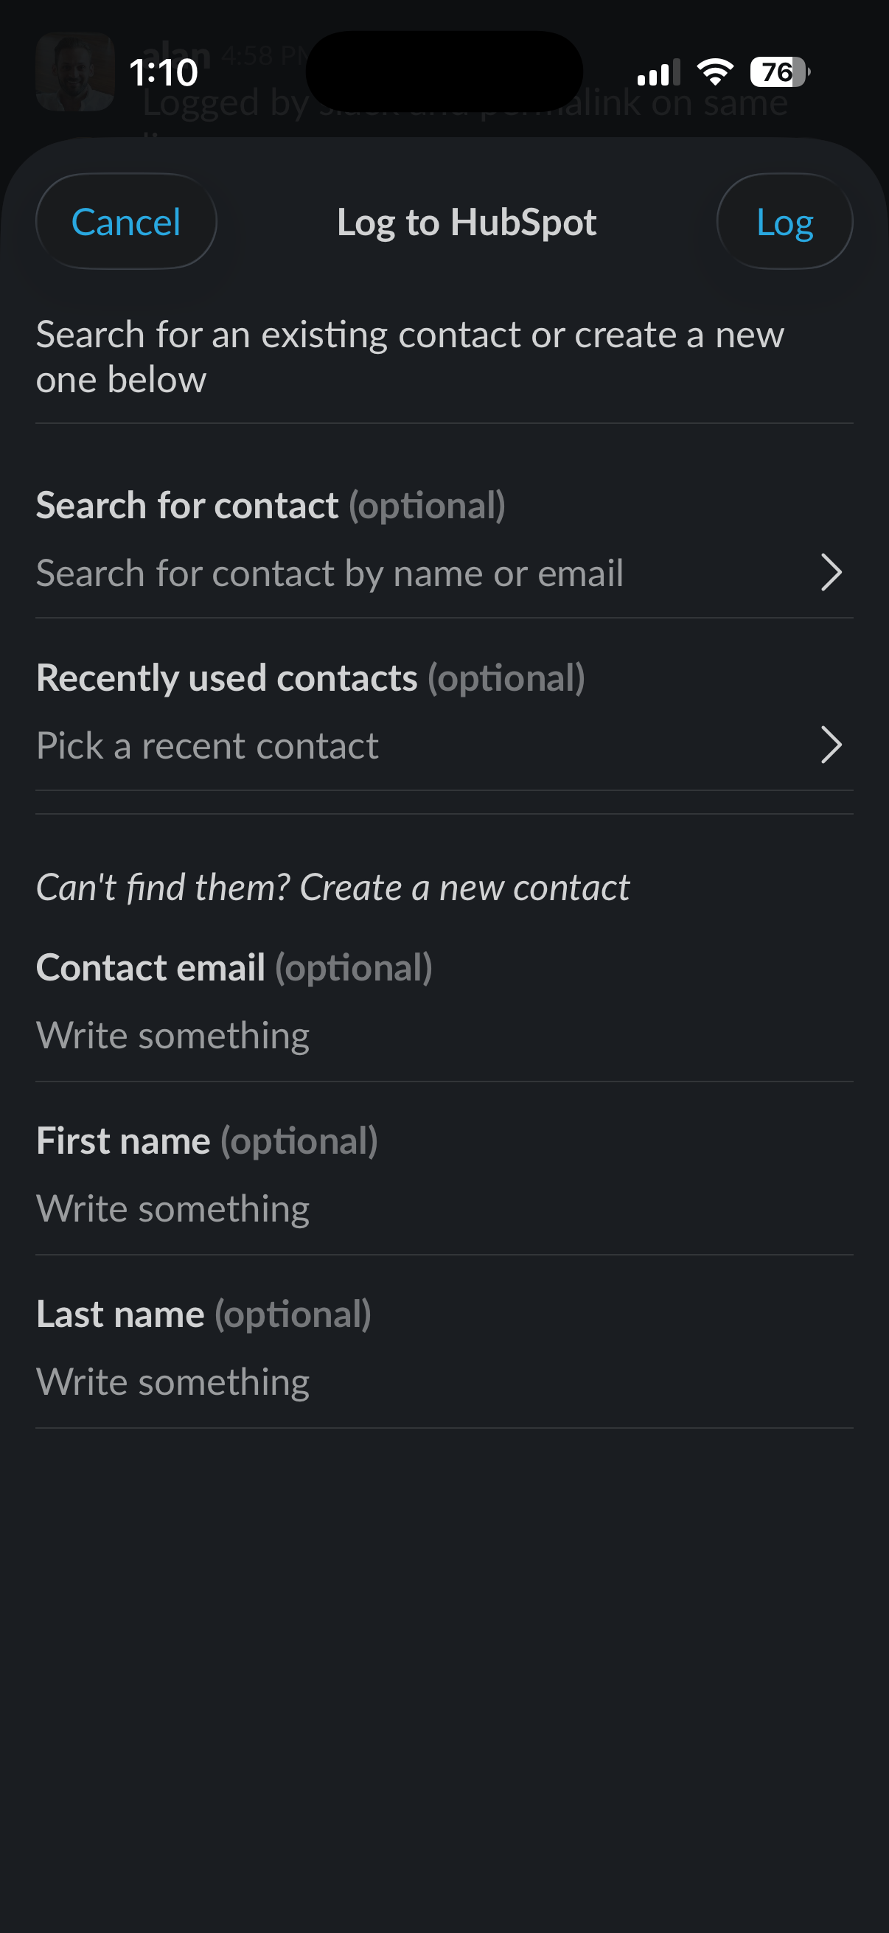The height and width of the screenshot is (1933, 889).
Task: Tap the Search for an existing contact description
Action: pyautogui.click(x=410, y=356)
